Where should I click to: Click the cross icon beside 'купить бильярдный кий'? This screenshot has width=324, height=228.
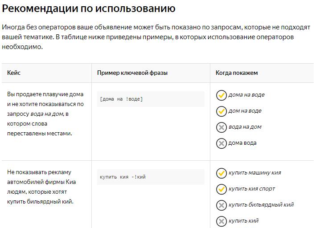point(221,205)
